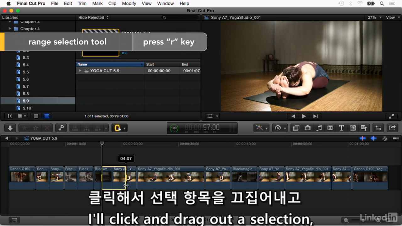
Task: Expand the YOGA CUT 5.9 project row
Action: [80, 71]
